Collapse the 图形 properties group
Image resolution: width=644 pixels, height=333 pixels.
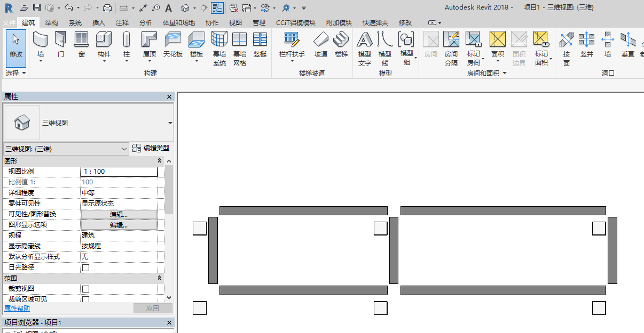pos(159,161)
